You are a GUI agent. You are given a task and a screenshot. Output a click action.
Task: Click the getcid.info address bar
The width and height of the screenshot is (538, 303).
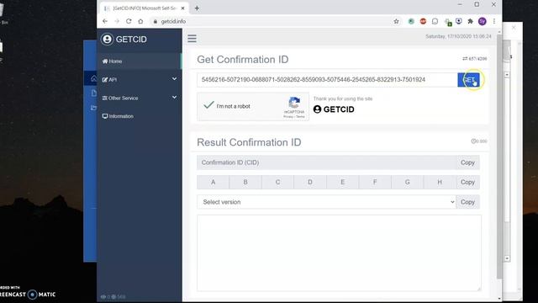pyautogui.click(x=271, y=21)
